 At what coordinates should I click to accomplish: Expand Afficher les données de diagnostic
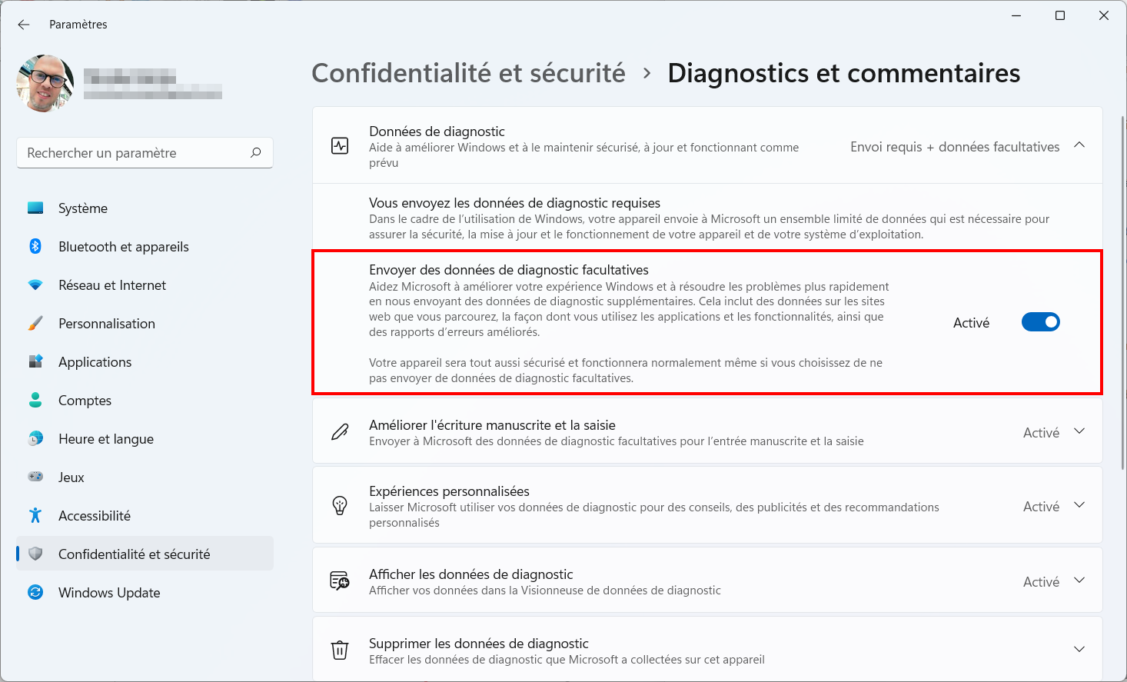(1079, 581)
